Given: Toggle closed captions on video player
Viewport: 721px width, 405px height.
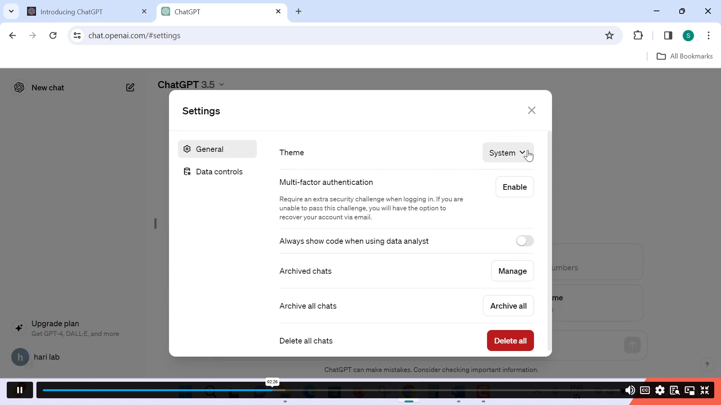Looking at the screenshot, I should [x=645, y=390].
